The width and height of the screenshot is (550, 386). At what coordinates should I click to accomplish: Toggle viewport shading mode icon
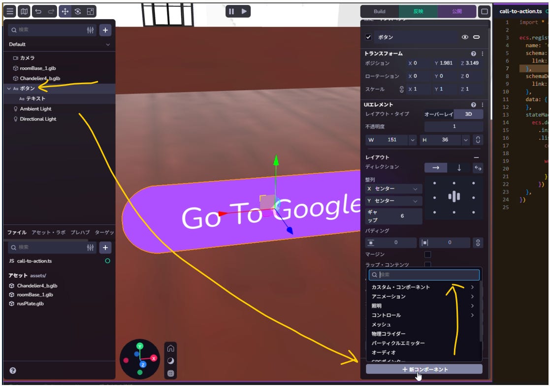(171, 361)
